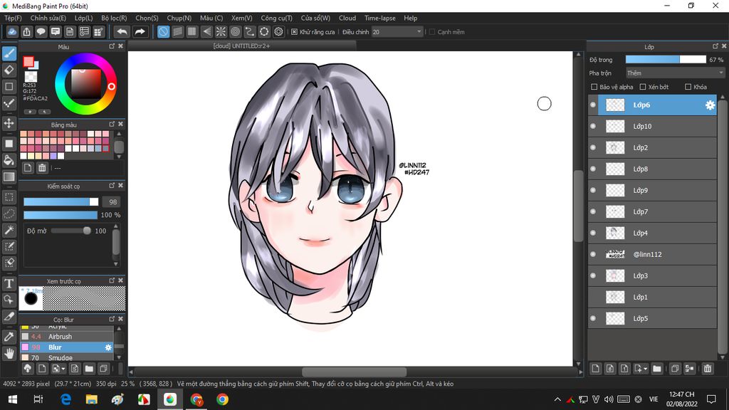This screenshot has width=729, height=410.
Task: Open settings gear for layer Lớp6
Action: 710,105
